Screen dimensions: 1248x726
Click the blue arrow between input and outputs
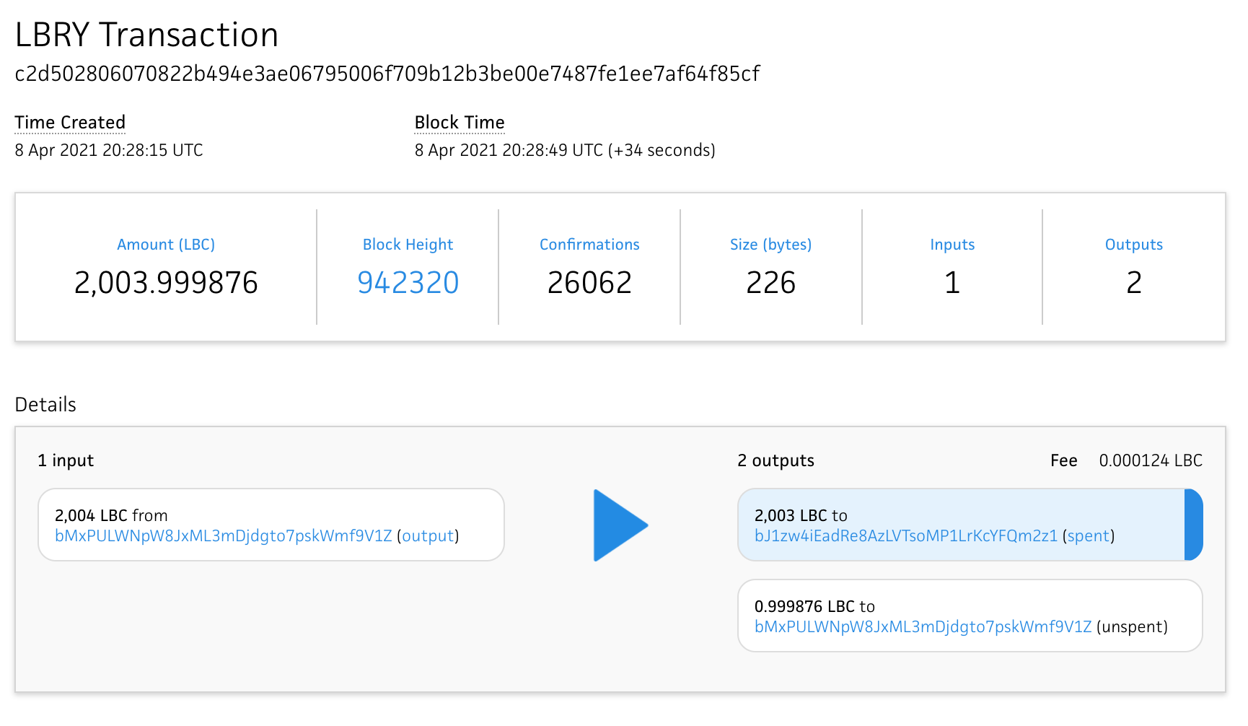click(620, 525)
